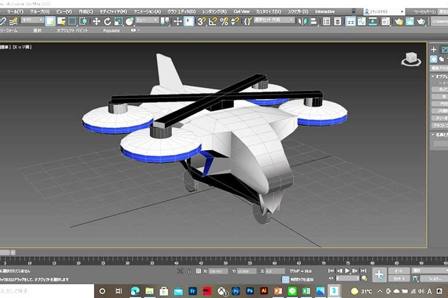Click the ViewCube in the viewport
The width and height of the screenshot is (448, 298).
411,59
